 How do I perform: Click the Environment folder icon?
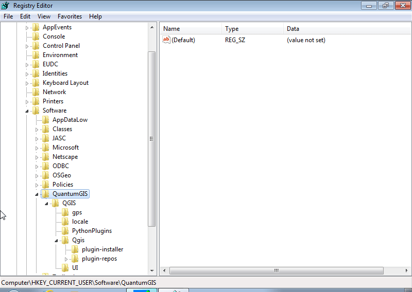(x=36, y=55)
